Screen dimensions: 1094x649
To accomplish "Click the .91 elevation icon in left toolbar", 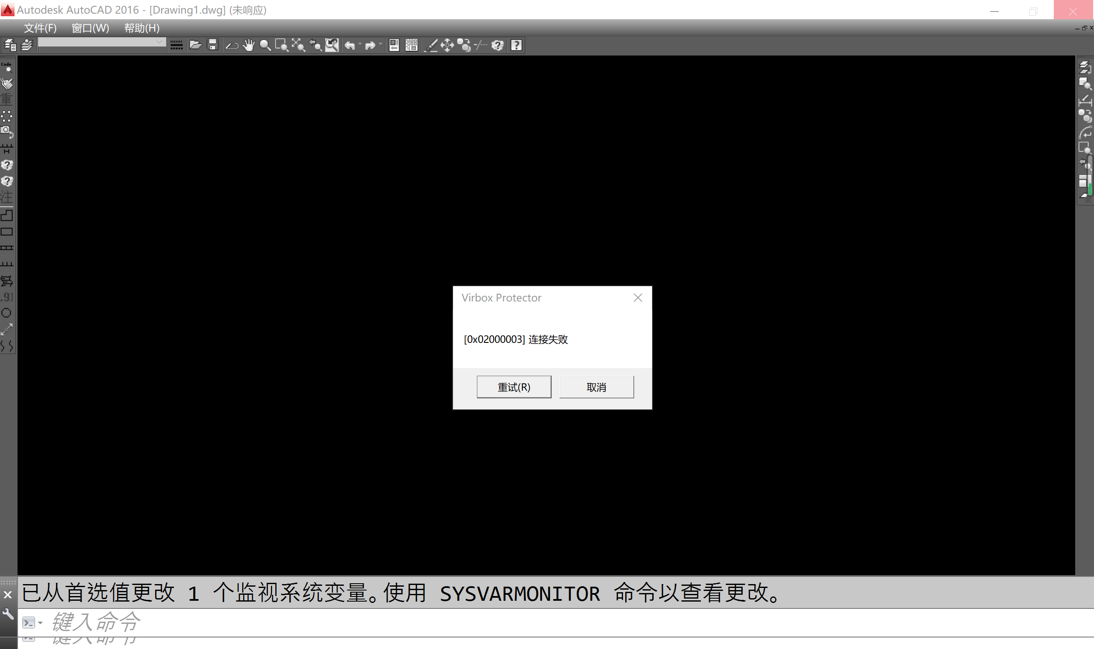I will [x=6, y=297].
